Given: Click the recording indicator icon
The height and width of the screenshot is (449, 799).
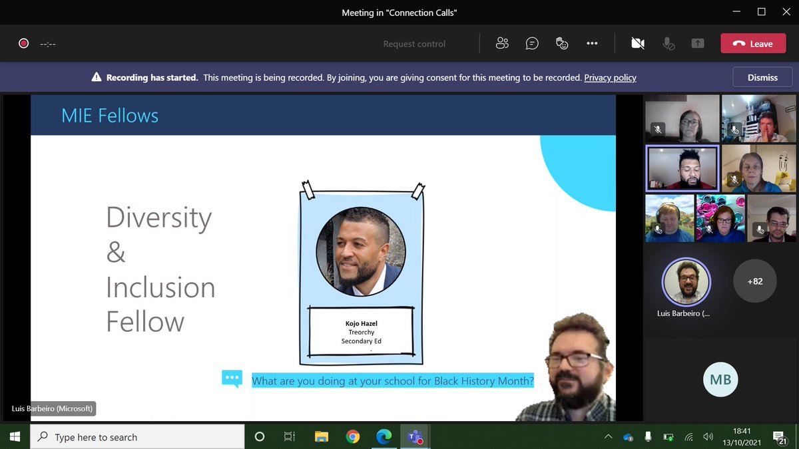Looking at the screenshot, I should [x=23, y=43].
